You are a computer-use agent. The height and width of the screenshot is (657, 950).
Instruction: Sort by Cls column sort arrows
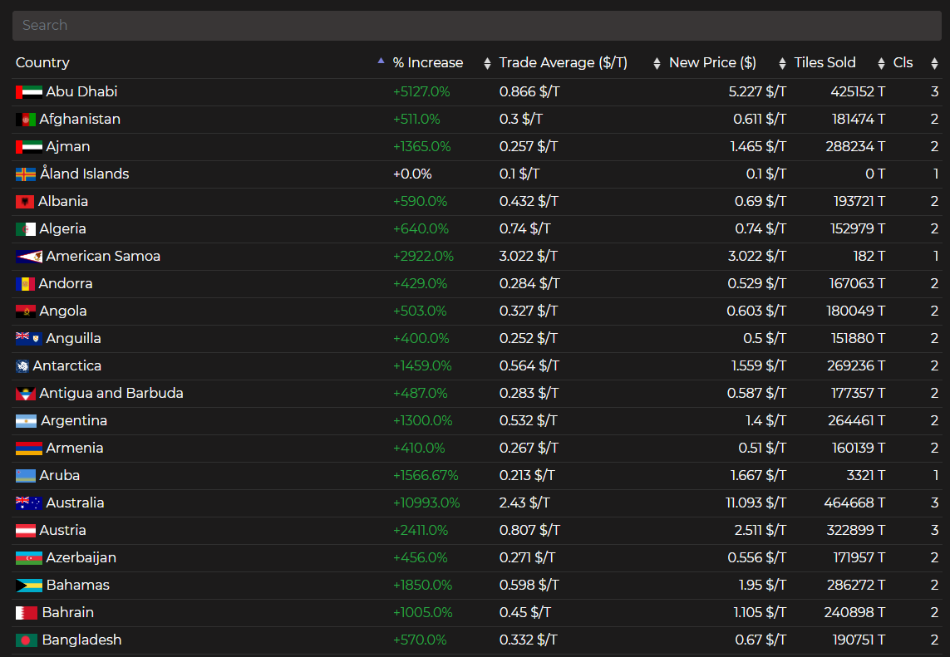tap(934, 63)
